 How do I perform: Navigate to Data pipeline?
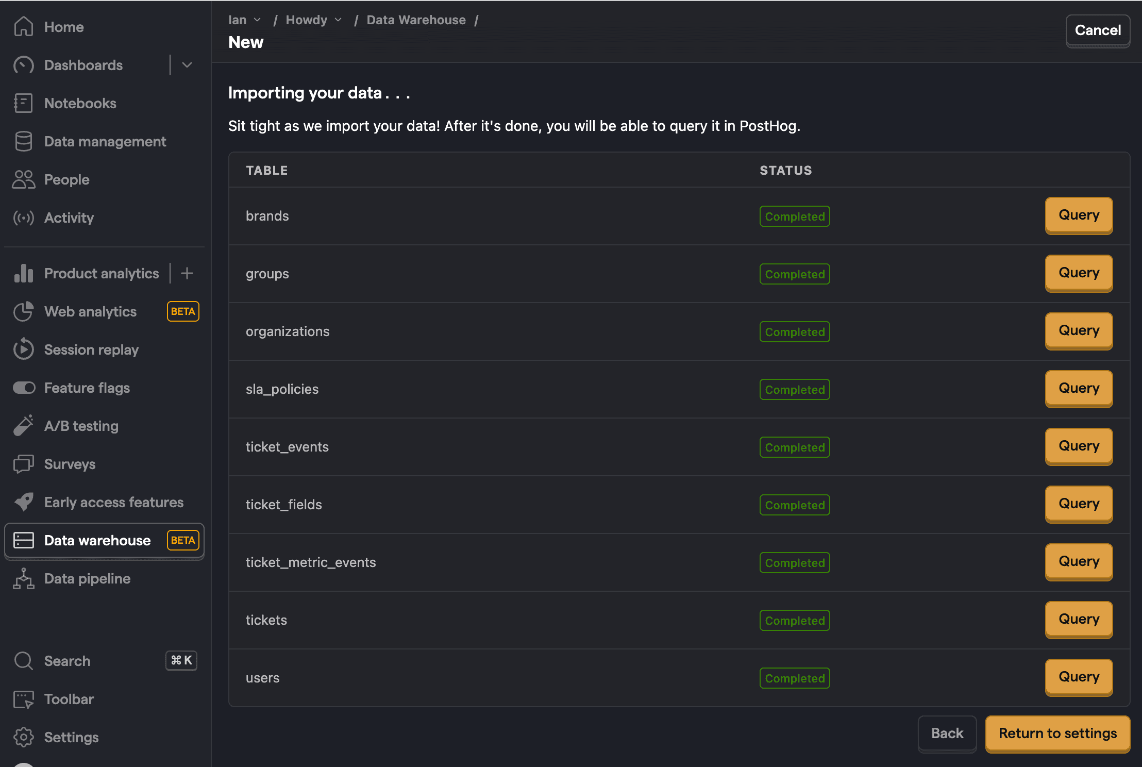point(87,578)
